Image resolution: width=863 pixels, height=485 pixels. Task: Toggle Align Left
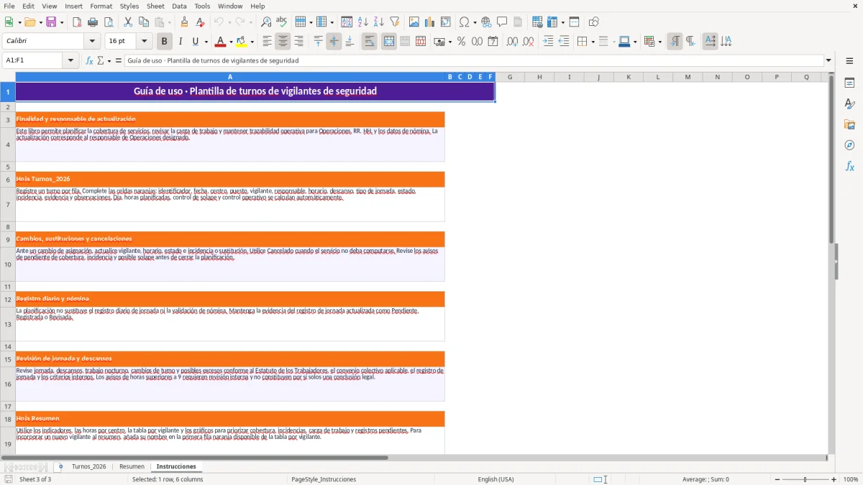(x=267, y=42)
